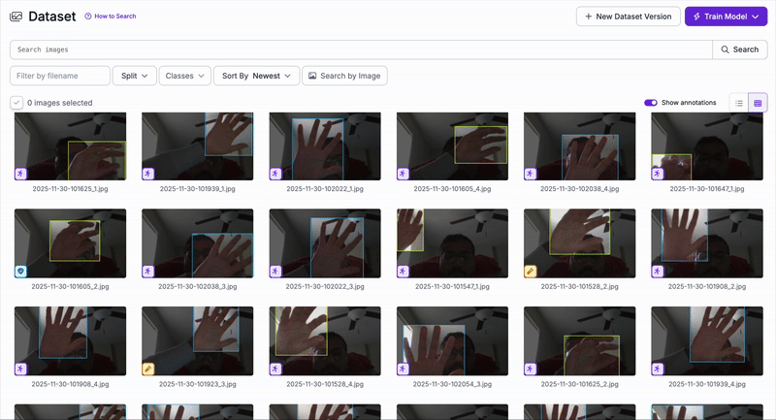Click split badge on image 2025-11-30-101625_1.jpg

[x=20, y=174]
